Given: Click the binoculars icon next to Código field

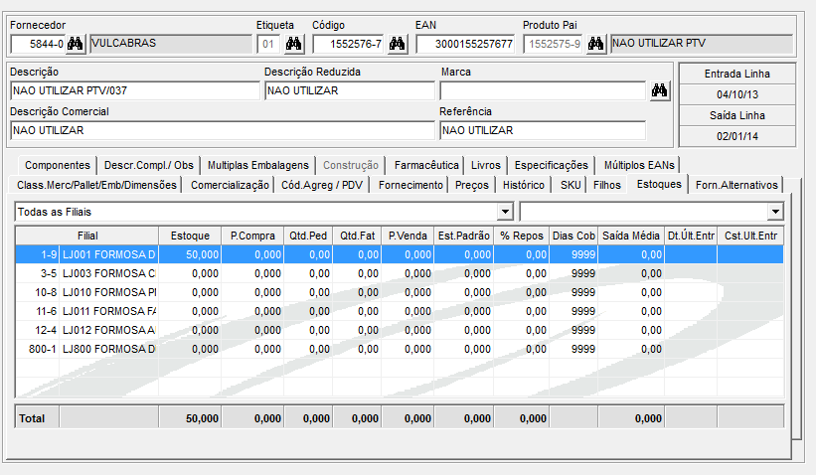Looking at the screenshot, I should tap(398, 44).
